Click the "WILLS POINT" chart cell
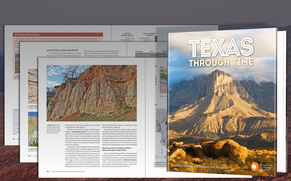This screenshot has width=291, height=181. 154,55
